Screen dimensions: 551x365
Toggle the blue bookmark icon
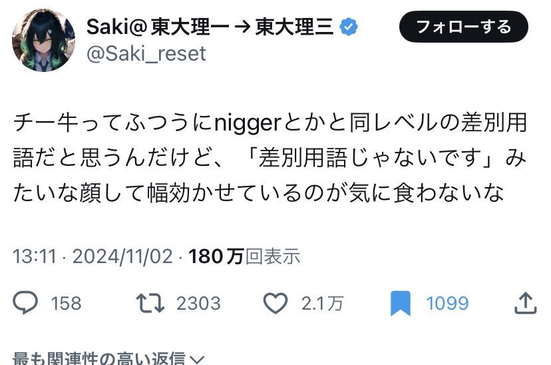click(401, 303)
